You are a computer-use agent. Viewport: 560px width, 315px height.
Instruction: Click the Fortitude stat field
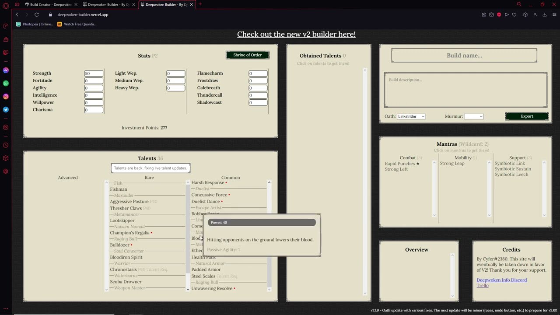(94, 80)
